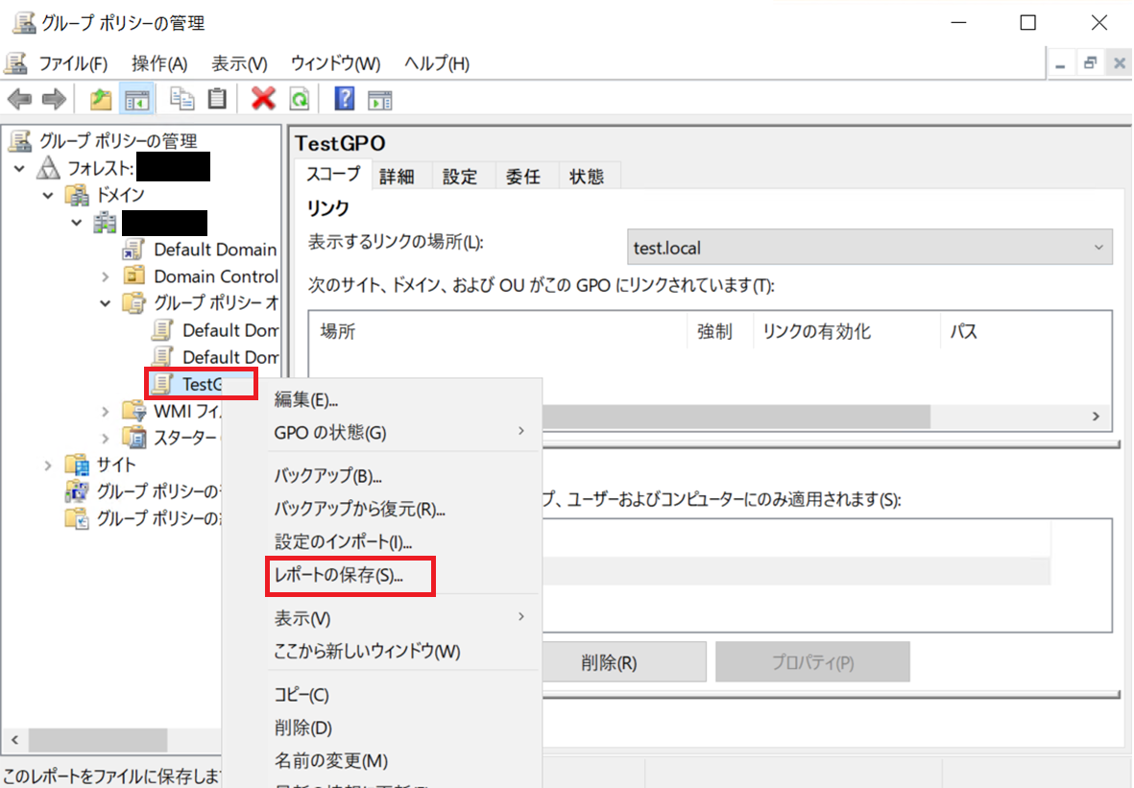Click the グループ ポリシー オブジェクト folder icon
This screenshot has height=788, width=1134.
[x=133, y=303]
